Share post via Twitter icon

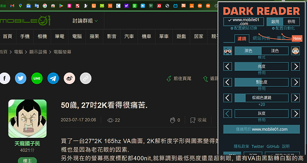coord(20,79)
